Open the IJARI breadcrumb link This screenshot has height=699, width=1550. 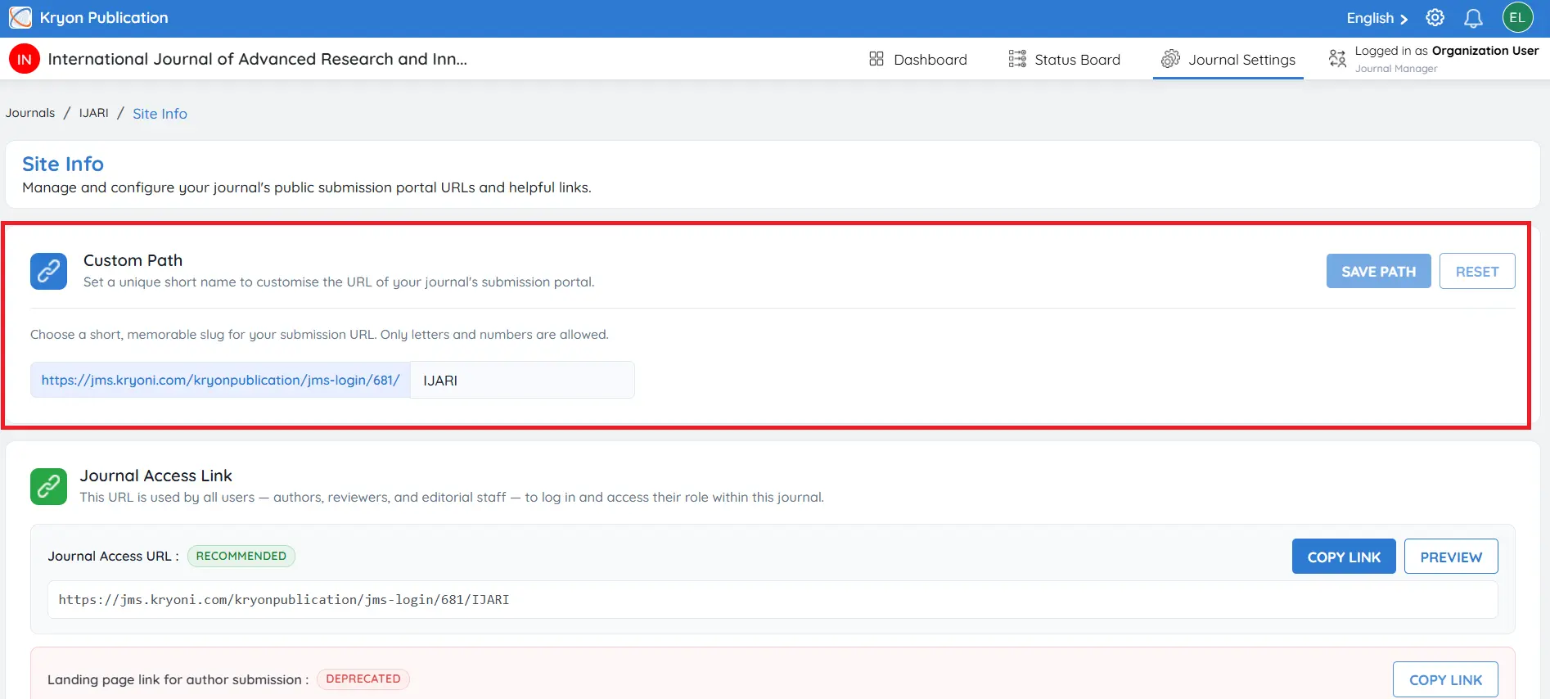pos(94,113)
